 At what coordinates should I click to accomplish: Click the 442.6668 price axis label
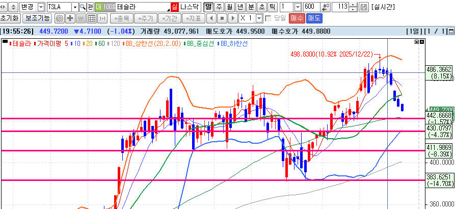click(x=439, y=118)
